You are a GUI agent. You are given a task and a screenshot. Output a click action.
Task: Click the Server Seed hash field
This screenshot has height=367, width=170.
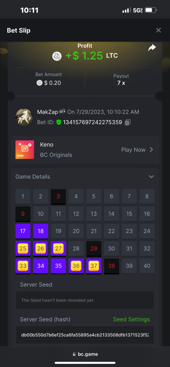[85, 335]
